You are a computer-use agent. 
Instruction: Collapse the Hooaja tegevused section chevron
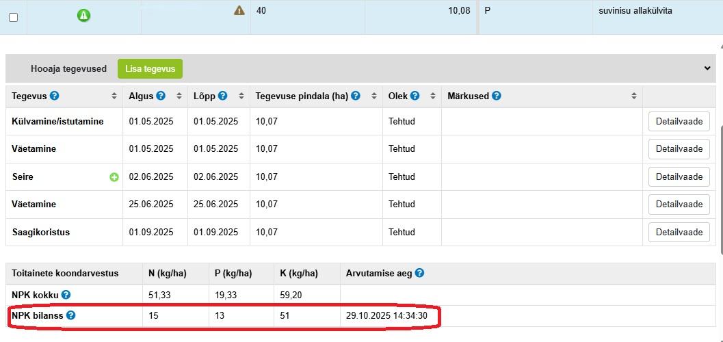click(x=707, y=68)
